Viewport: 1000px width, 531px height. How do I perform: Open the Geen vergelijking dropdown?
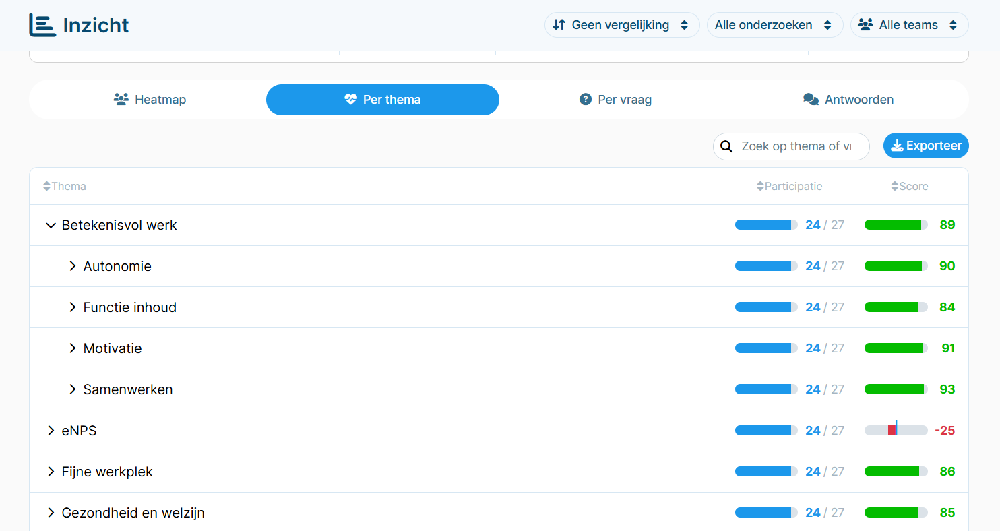click(622, 25)
